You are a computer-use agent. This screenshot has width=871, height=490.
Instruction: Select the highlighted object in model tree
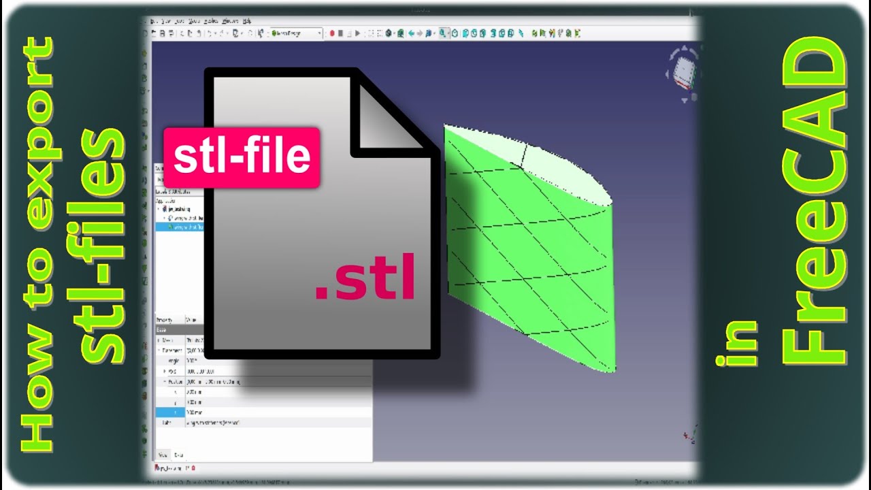[180, 227]
